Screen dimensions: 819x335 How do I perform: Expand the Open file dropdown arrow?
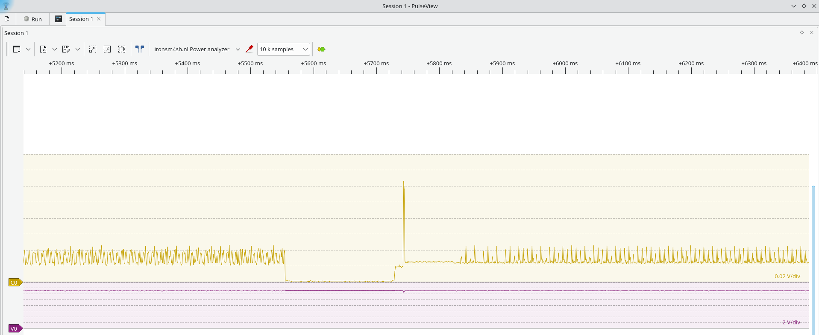(x=55, y=49)
